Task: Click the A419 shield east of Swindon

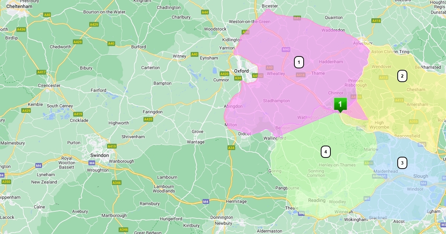Action: coord(111,146)
